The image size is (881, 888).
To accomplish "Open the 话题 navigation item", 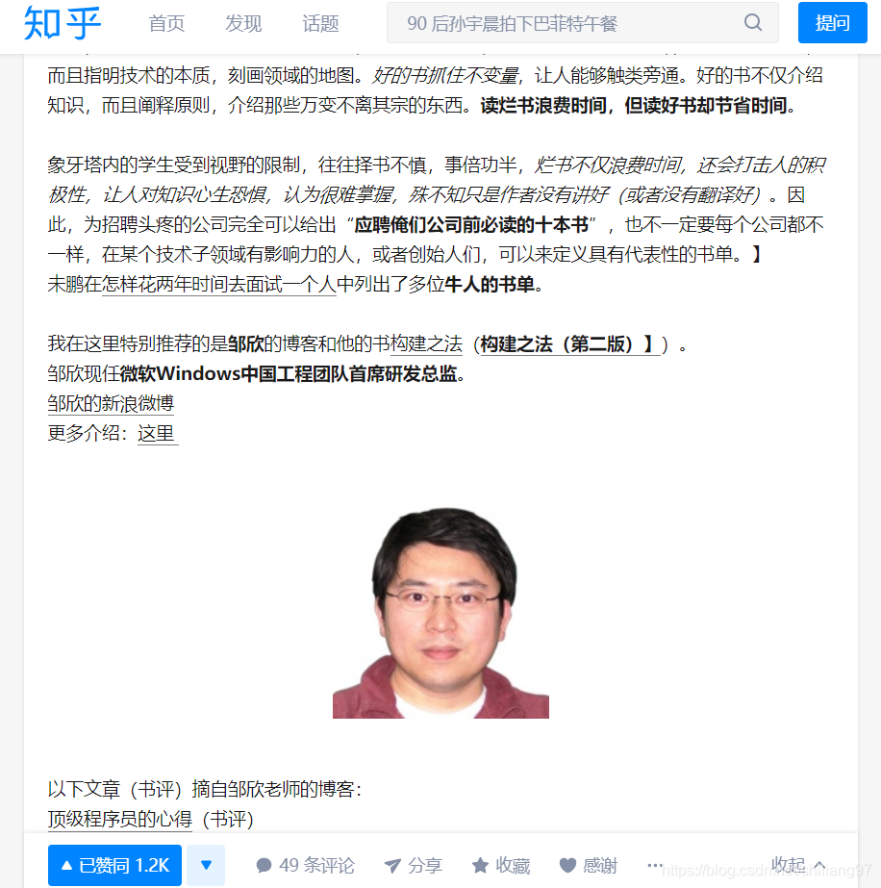I will click(x=320, y=23).
